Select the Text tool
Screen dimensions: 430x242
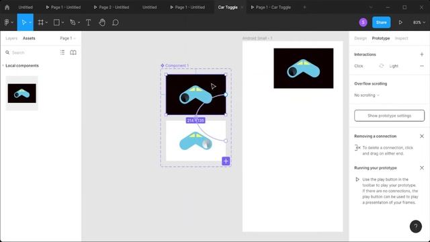(88, 22)
